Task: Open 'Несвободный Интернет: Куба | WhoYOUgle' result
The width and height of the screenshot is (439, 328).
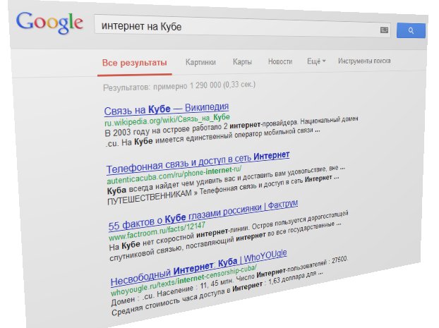Action: (198, 269)
